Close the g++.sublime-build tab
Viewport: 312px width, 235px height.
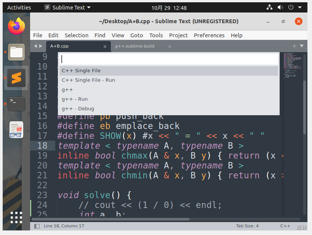click(170, 46)
